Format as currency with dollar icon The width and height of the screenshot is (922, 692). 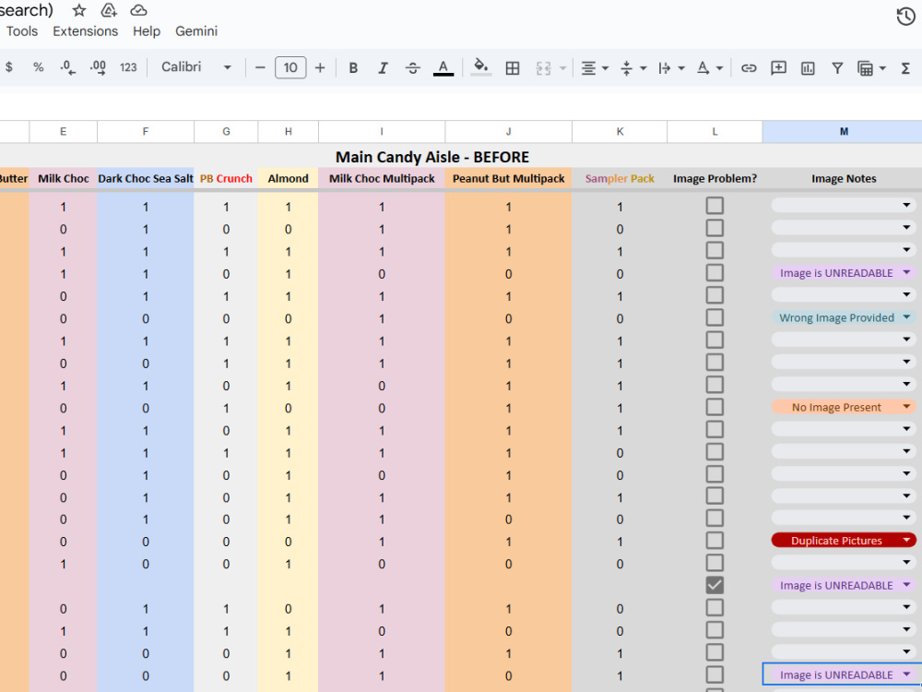click(x=9, y=67)
